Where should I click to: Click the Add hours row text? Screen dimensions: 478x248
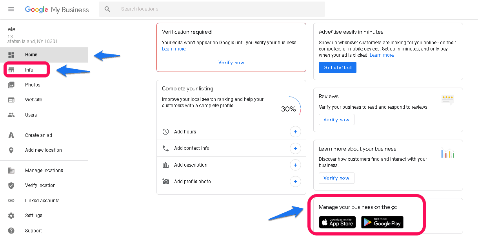[x=185, y=132]
